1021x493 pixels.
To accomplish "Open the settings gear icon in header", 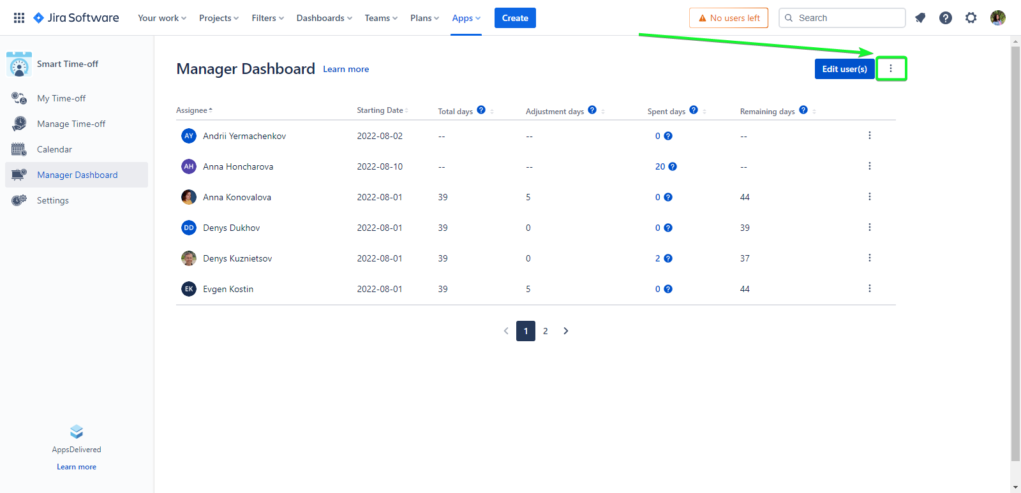I will (x=971, y=18).
